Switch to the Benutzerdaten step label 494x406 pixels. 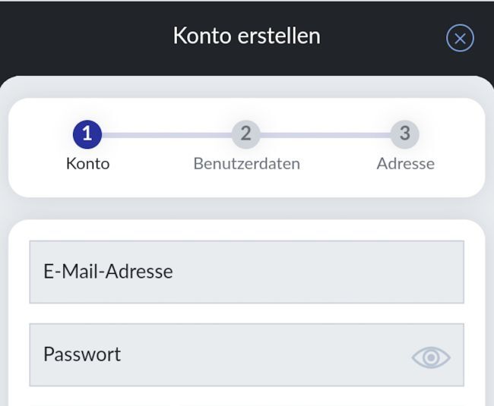pos(246,163)
